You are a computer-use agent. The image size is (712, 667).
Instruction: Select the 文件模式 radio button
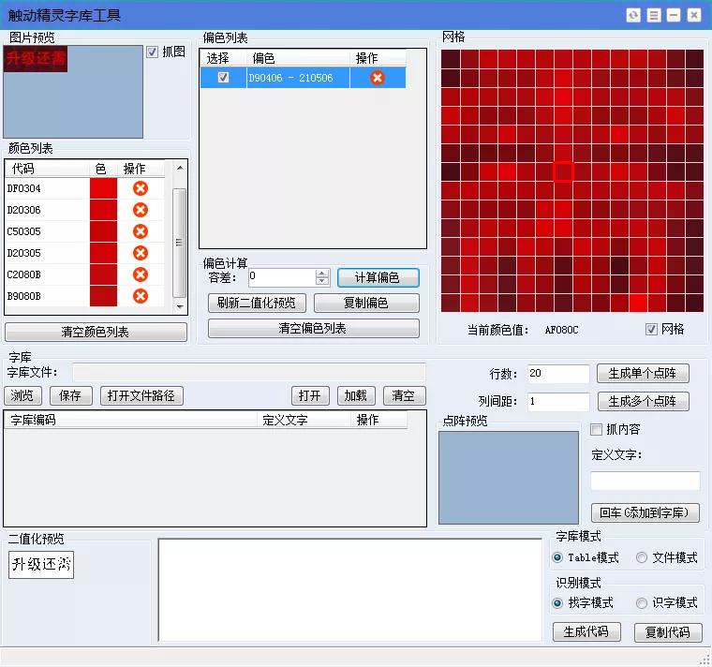642,557
